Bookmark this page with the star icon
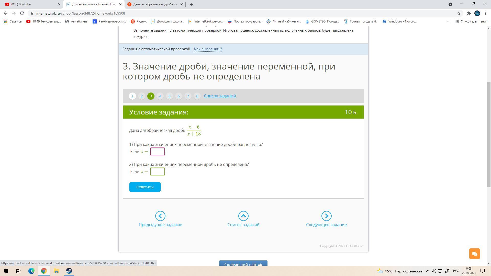The height and width of the screenshot is (276, 491). (x=459, y=13)
